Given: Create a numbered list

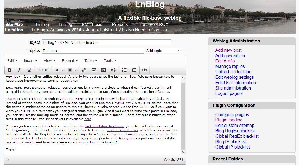Looking at the screenshot, I should point(134,70).
